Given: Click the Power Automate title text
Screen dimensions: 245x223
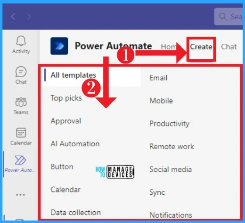Looking at the screenshot, I should [114, 46].
